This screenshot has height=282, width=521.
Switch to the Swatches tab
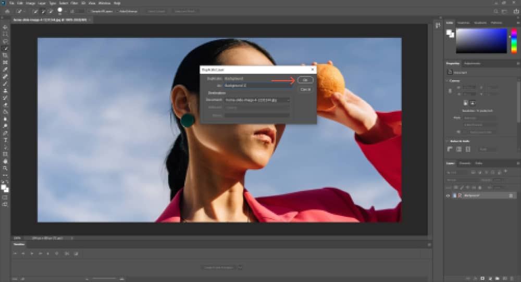point(463,23)
